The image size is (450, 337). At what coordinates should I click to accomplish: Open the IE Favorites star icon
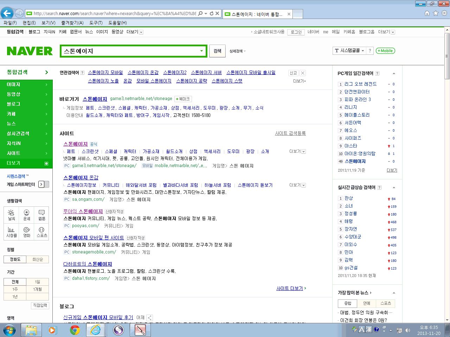pos(436,13)
